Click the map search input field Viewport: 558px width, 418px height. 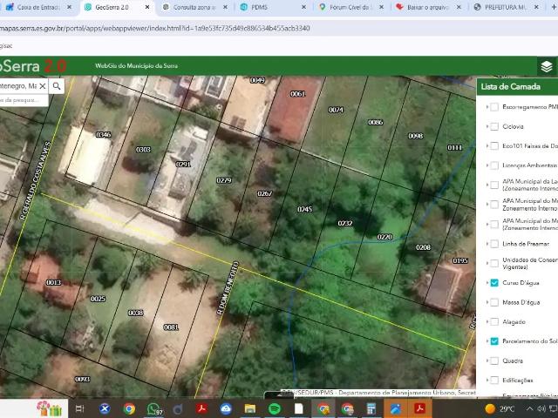[18, 86]
